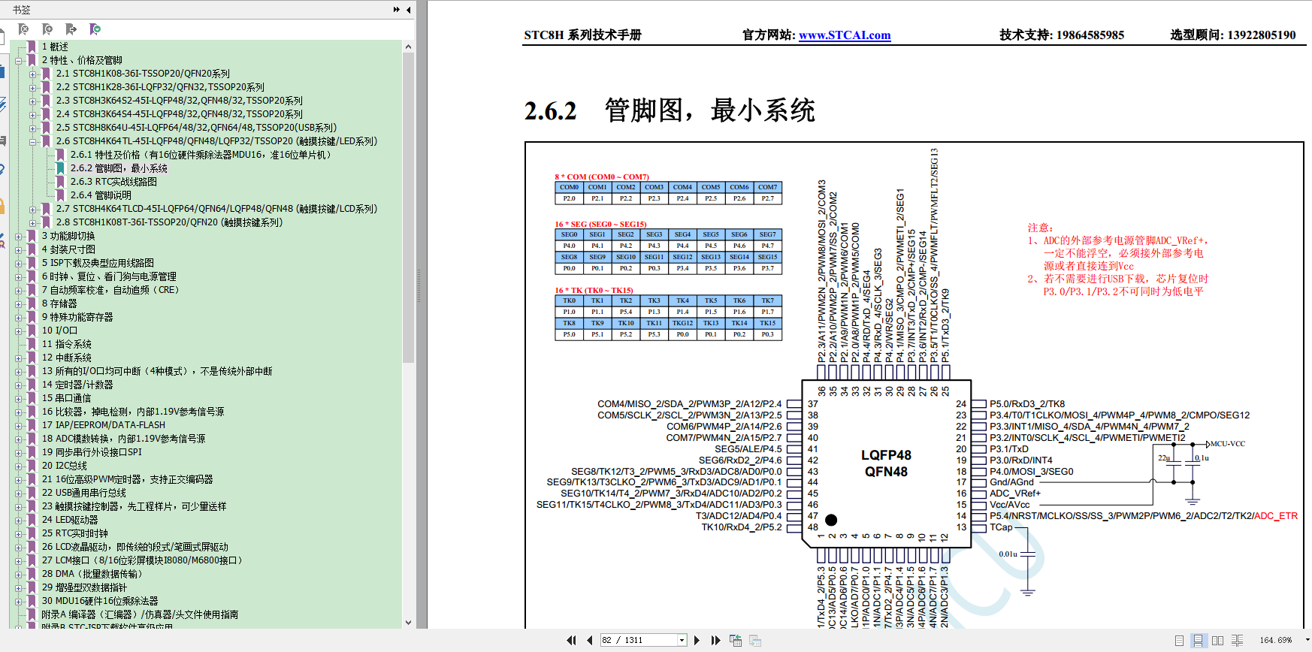Open bookmark '2.2 STC8H1K28-36I-LQFP32'
This screenshot has height=652, width=1312.
pos(160,87)
